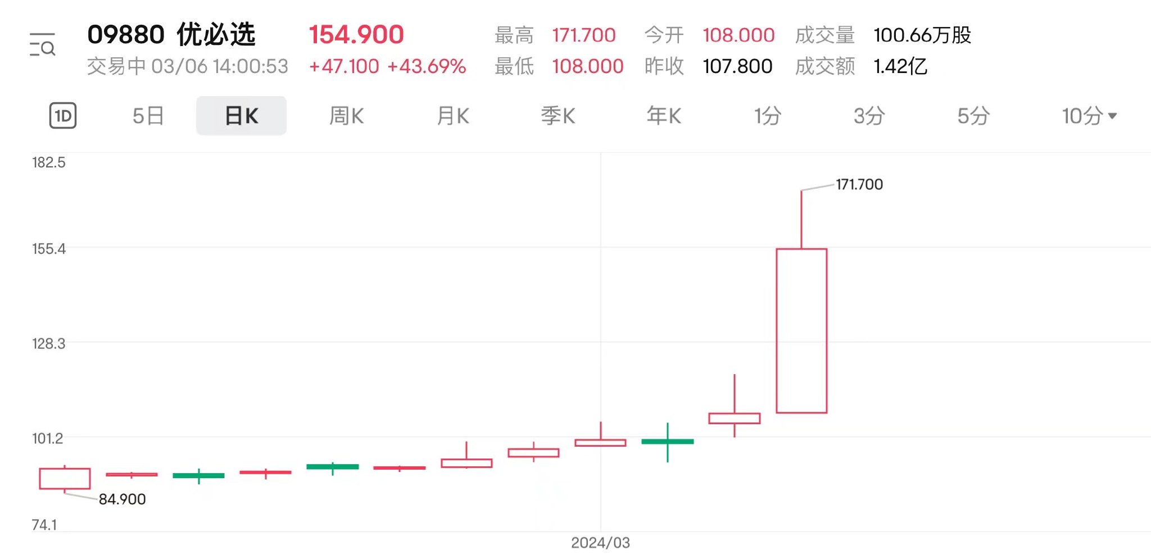Screen dimensions: 1151x554
Task: Open the 季K quarterly chart
Action: coord(558,116)
